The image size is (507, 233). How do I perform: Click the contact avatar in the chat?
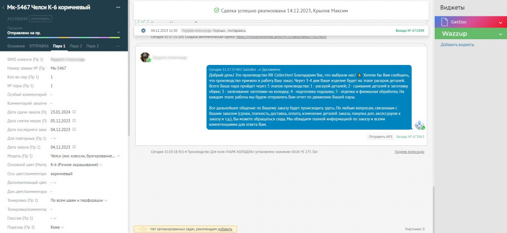point(145,58)
